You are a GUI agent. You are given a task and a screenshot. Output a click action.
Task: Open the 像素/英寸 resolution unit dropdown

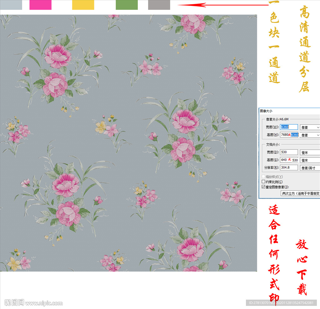pyautogui.click(x=310, y=168)
